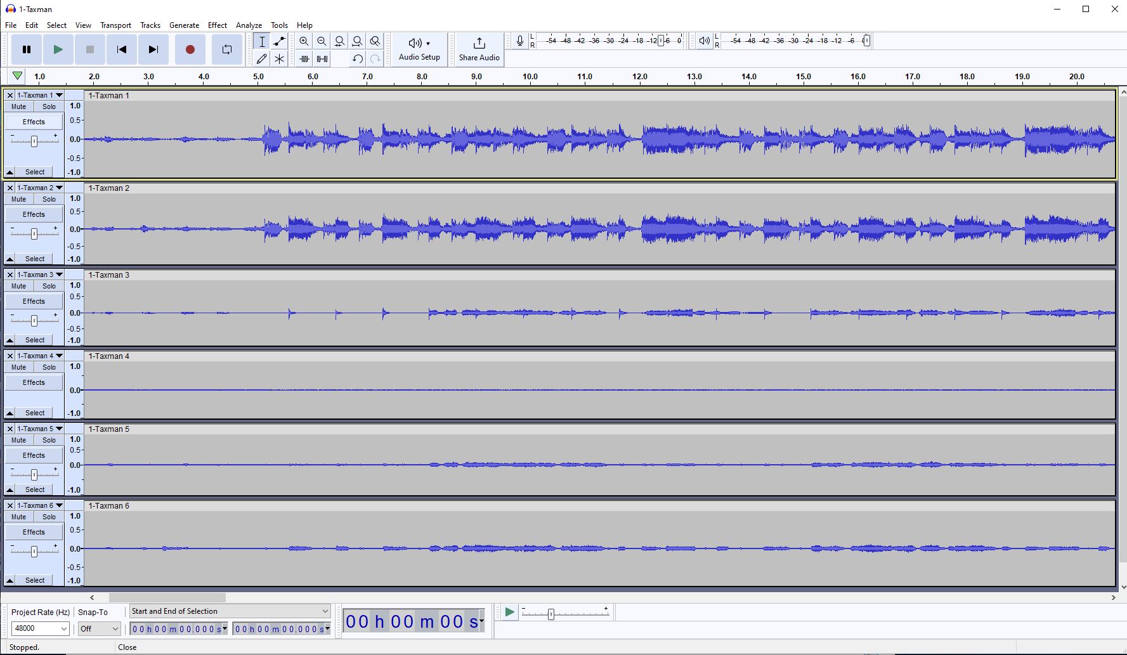Open the Edit menu

[32, 25]
